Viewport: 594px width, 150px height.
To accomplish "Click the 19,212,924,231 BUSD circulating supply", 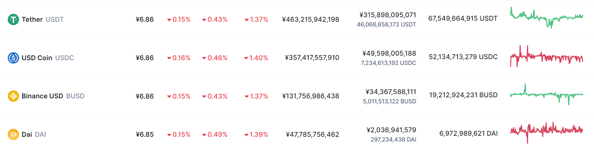I will 463,95.
